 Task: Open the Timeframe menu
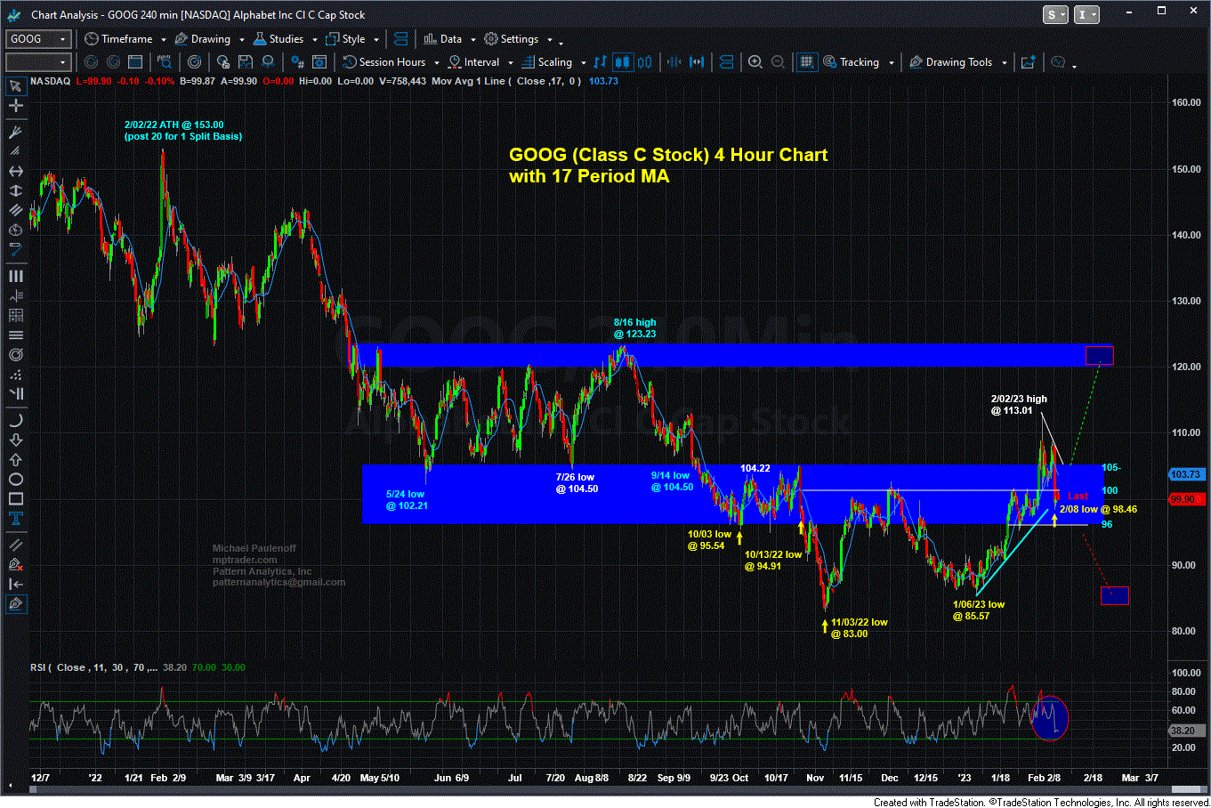[125, 39]
